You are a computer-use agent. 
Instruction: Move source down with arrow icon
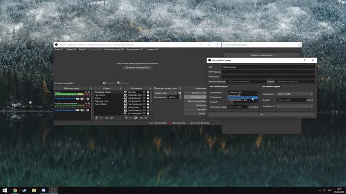(x=146, y=118)
